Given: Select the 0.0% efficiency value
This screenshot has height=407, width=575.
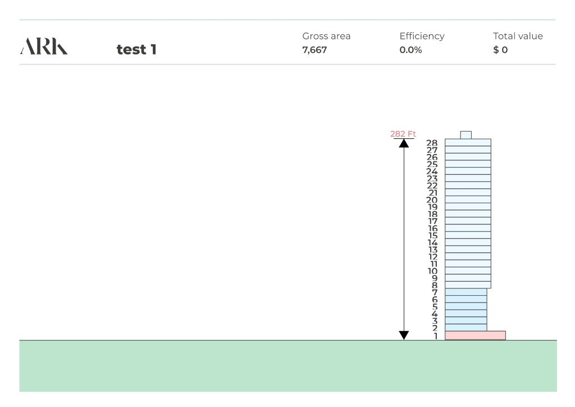Looking at the screenshot, I should click(410, 50).
